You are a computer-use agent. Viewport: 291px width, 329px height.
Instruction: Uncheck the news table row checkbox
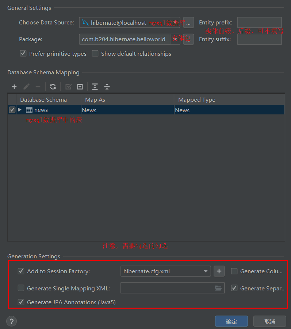12,110
